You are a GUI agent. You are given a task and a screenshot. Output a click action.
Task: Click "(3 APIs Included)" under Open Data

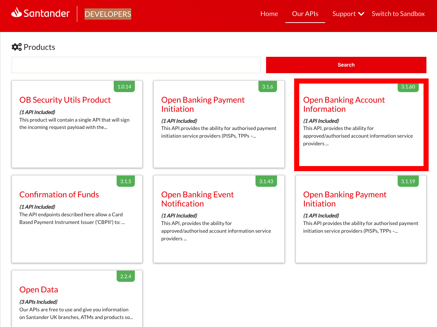coord(39,302)
